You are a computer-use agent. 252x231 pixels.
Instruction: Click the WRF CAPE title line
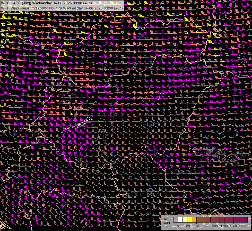46,3
